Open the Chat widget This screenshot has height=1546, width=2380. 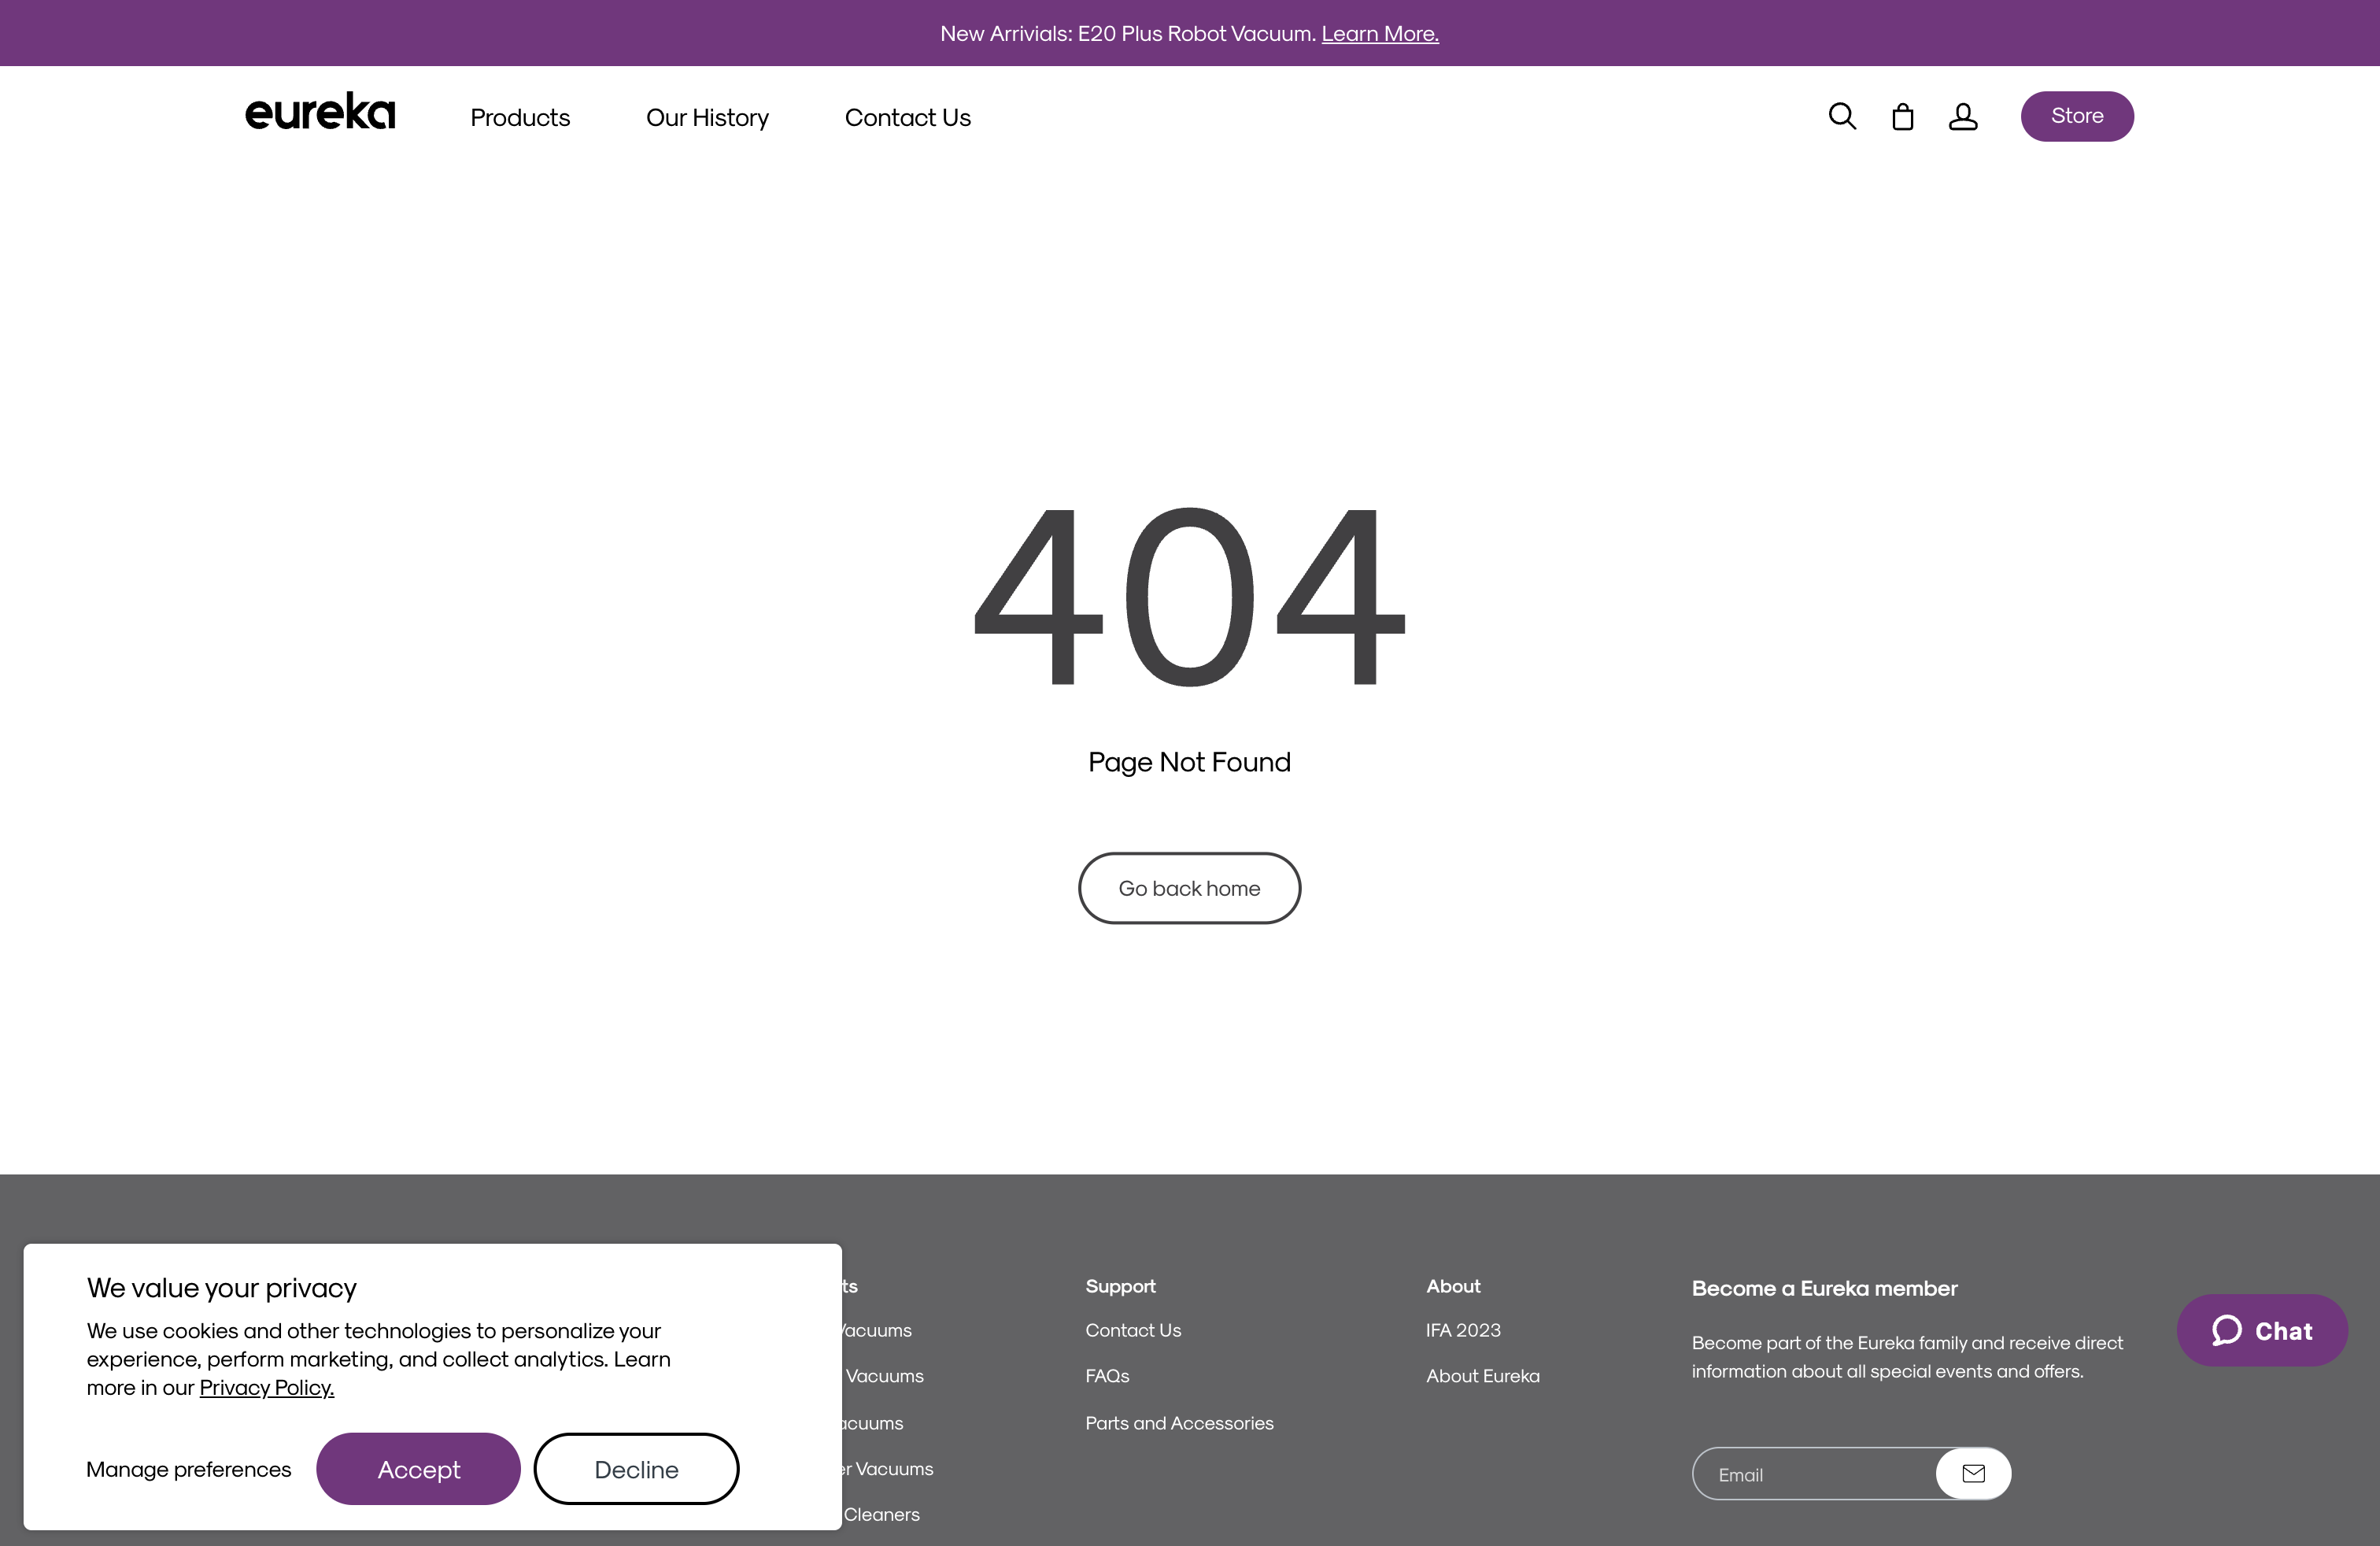click(2261, 1330)
